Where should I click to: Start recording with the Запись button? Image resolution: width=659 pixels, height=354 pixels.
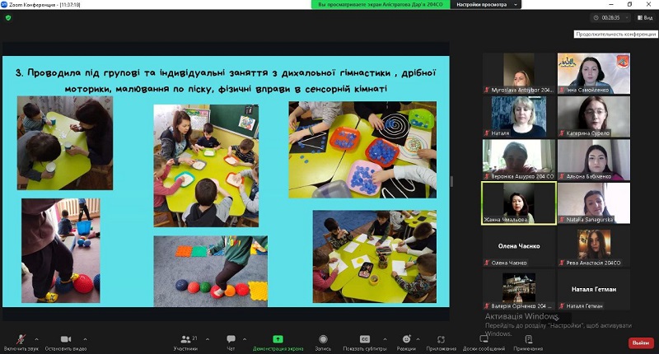pos(323,342)
